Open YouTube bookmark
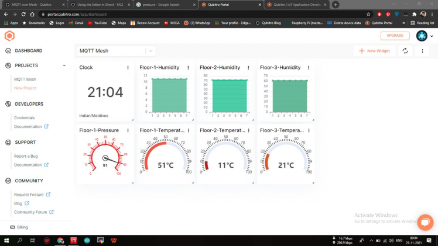This screenshot has width=438, height=246. click(97, 23)
